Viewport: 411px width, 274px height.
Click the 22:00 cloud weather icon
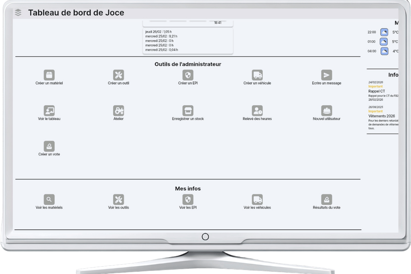(385, 31)
